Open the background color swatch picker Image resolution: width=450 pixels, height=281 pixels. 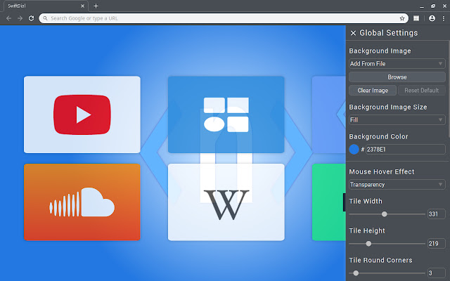[354, 150]
